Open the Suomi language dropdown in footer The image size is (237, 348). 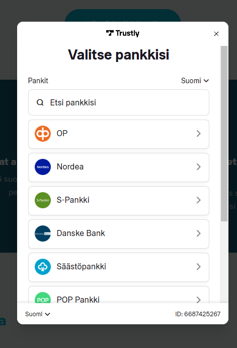[38, 314]
